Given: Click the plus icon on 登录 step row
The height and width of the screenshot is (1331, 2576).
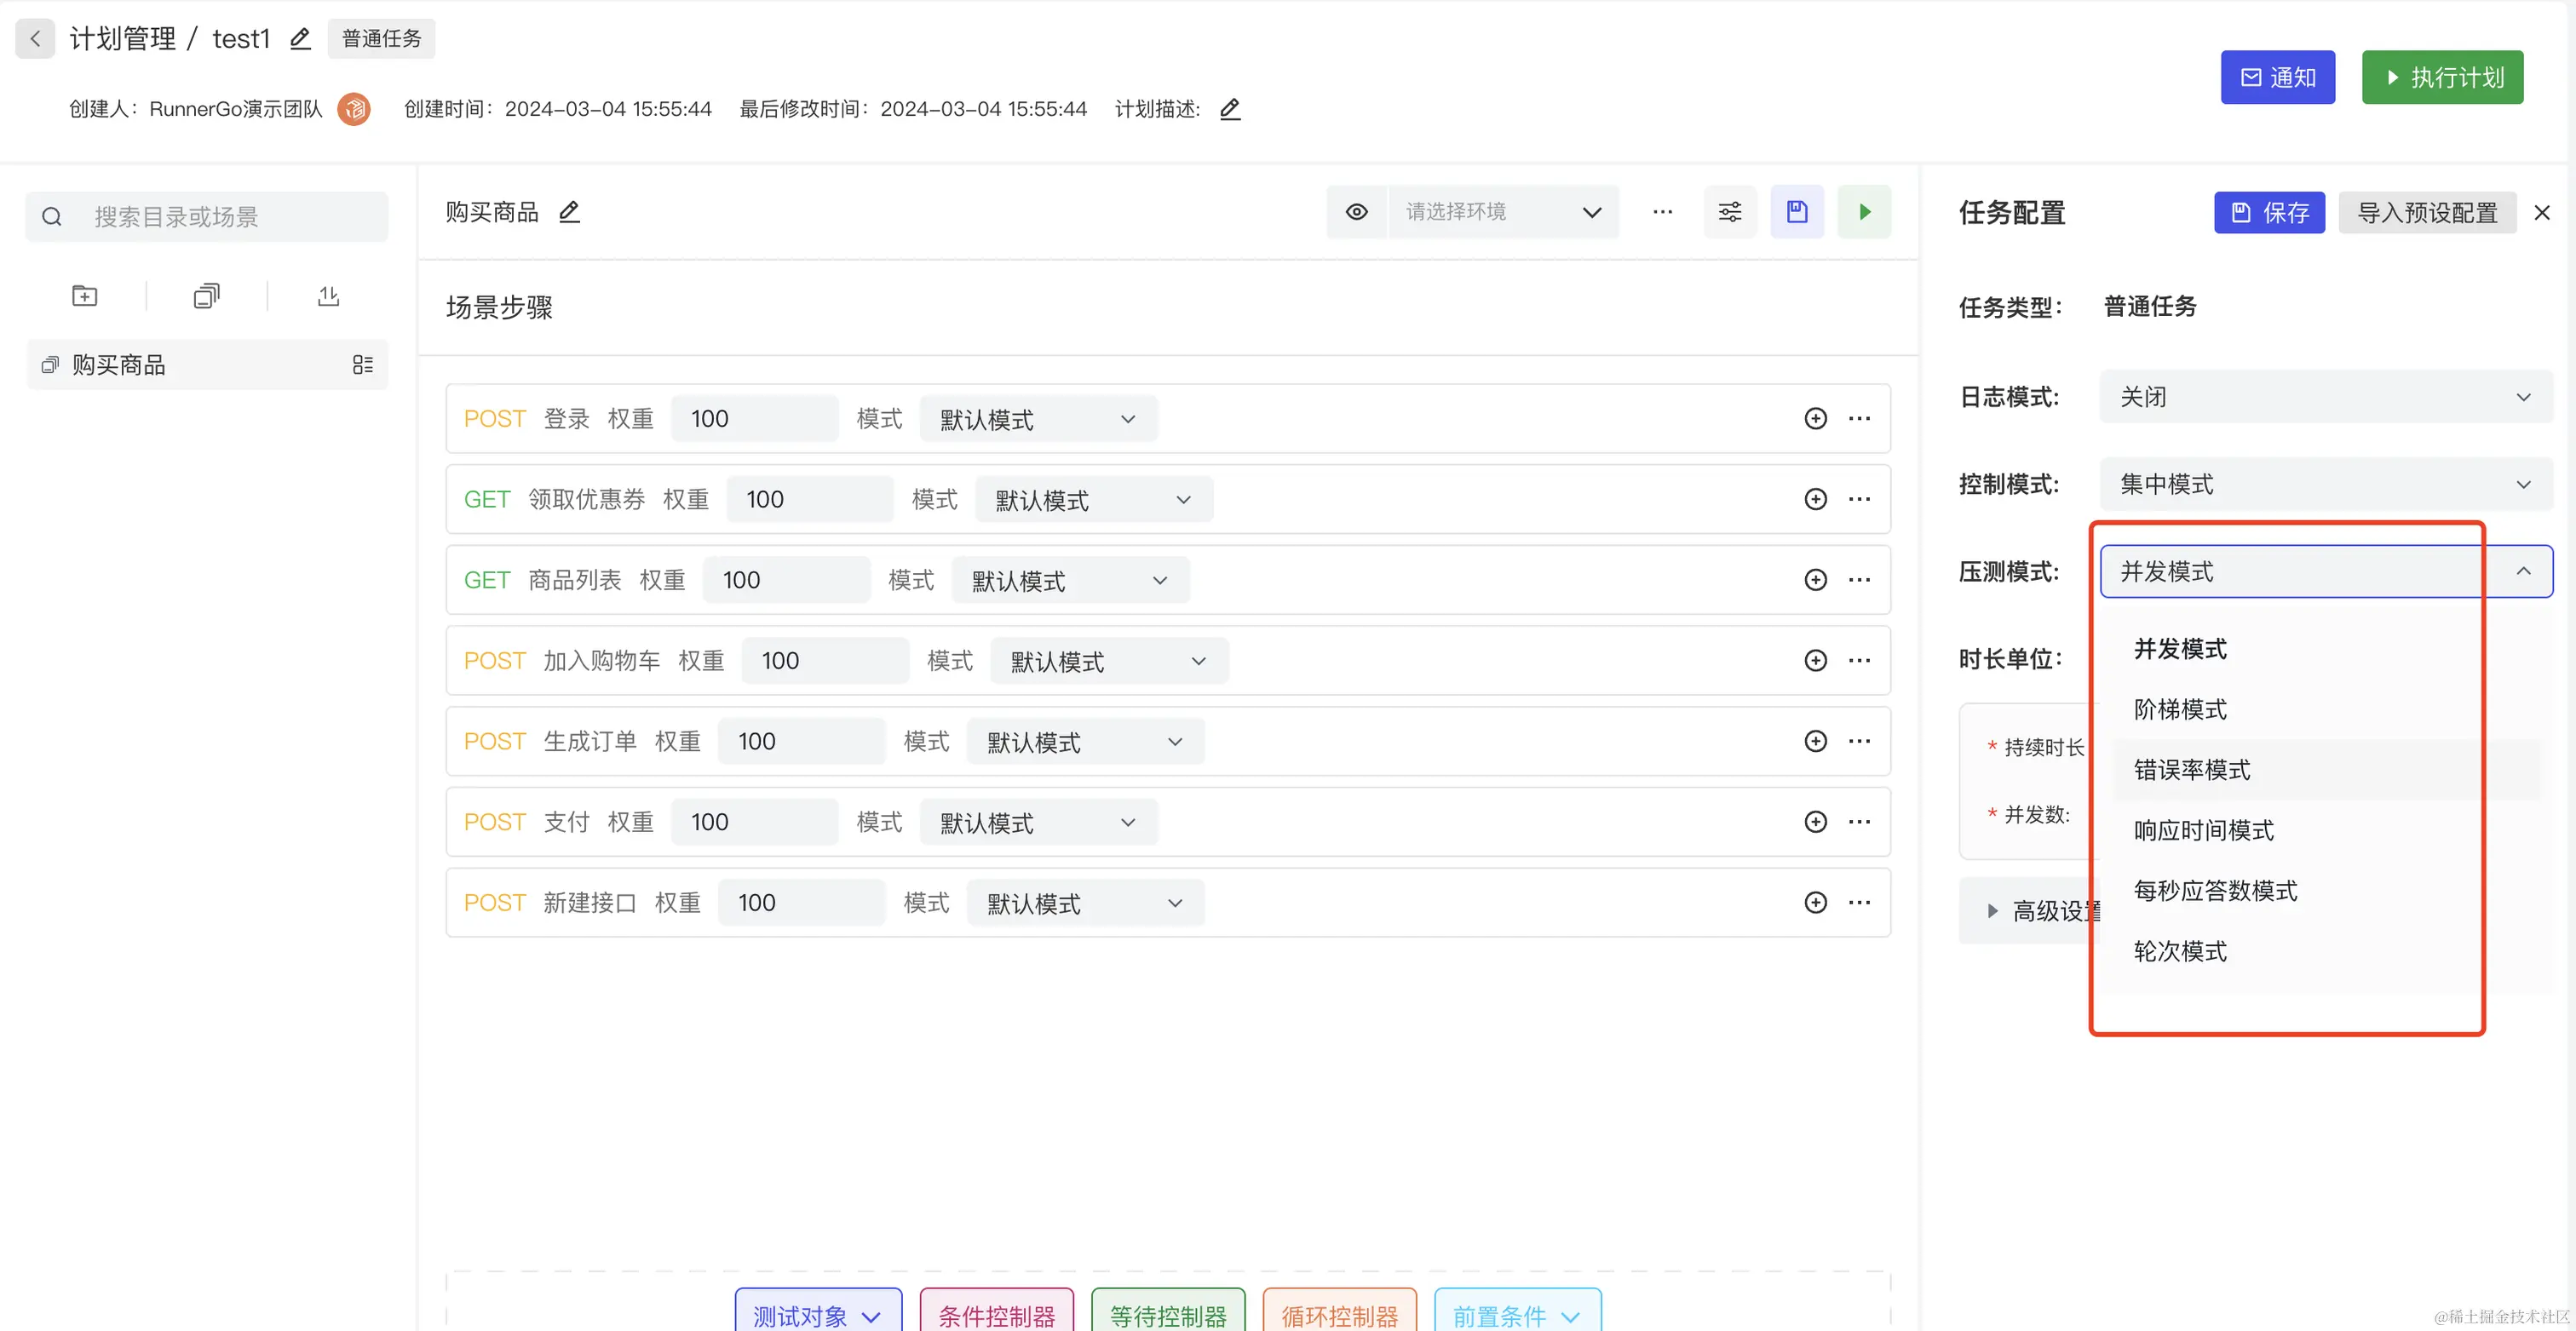Looking at the screenshot, I should coord(1815,419).
